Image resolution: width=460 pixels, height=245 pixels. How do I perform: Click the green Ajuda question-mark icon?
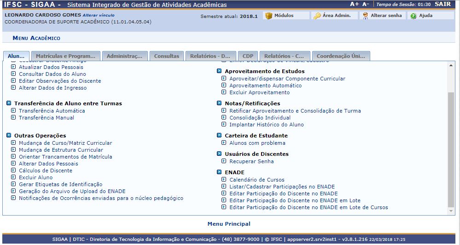[413, 16]
